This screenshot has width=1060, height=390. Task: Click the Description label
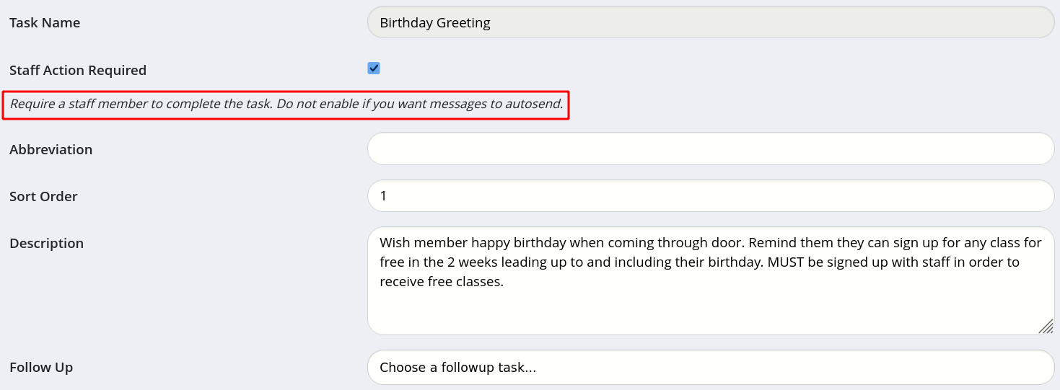coord(46,243)
